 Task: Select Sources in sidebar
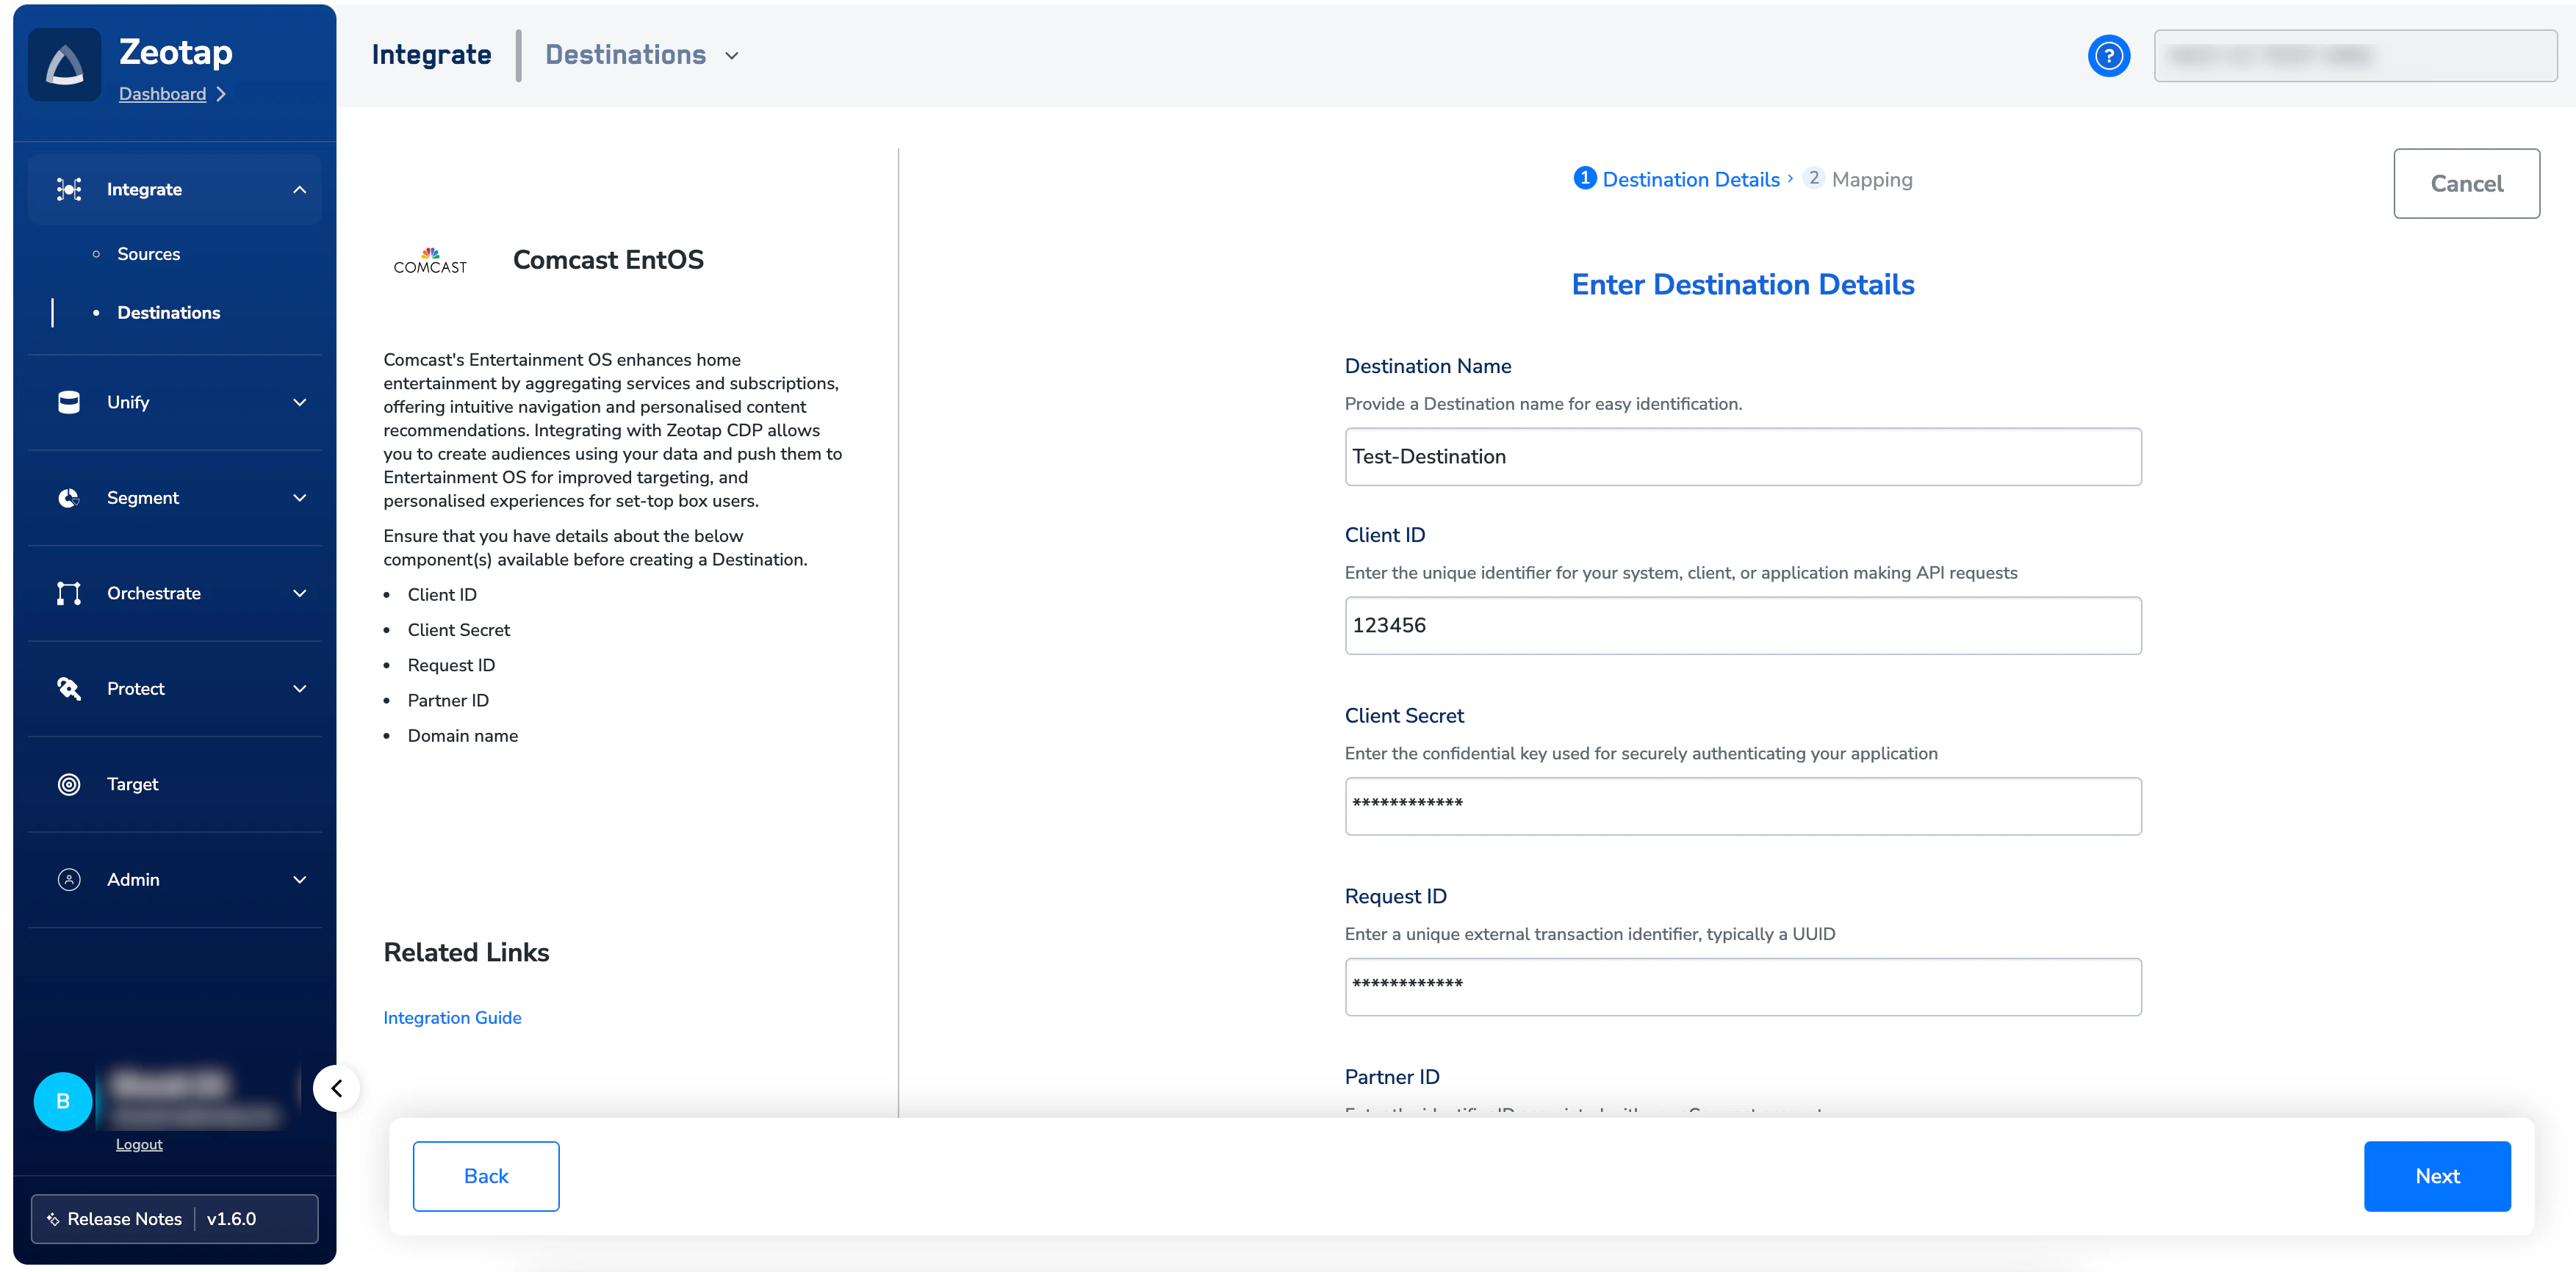(149, 254)
